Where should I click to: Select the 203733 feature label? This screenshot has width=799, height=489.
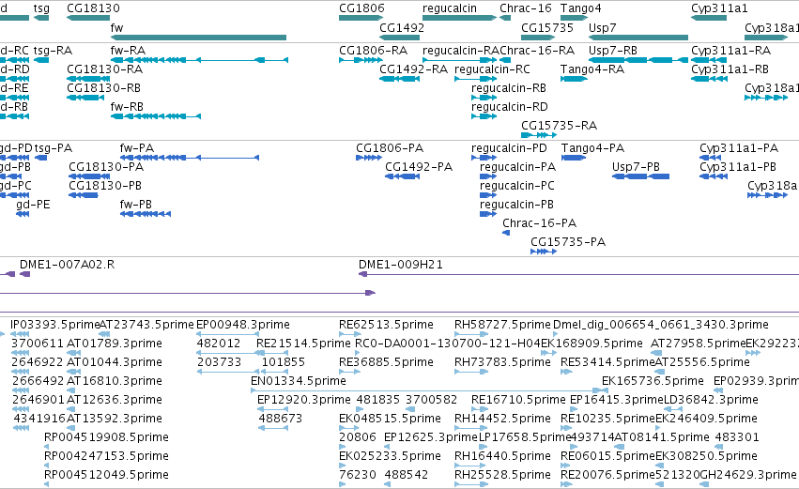(x=219, y=362)
